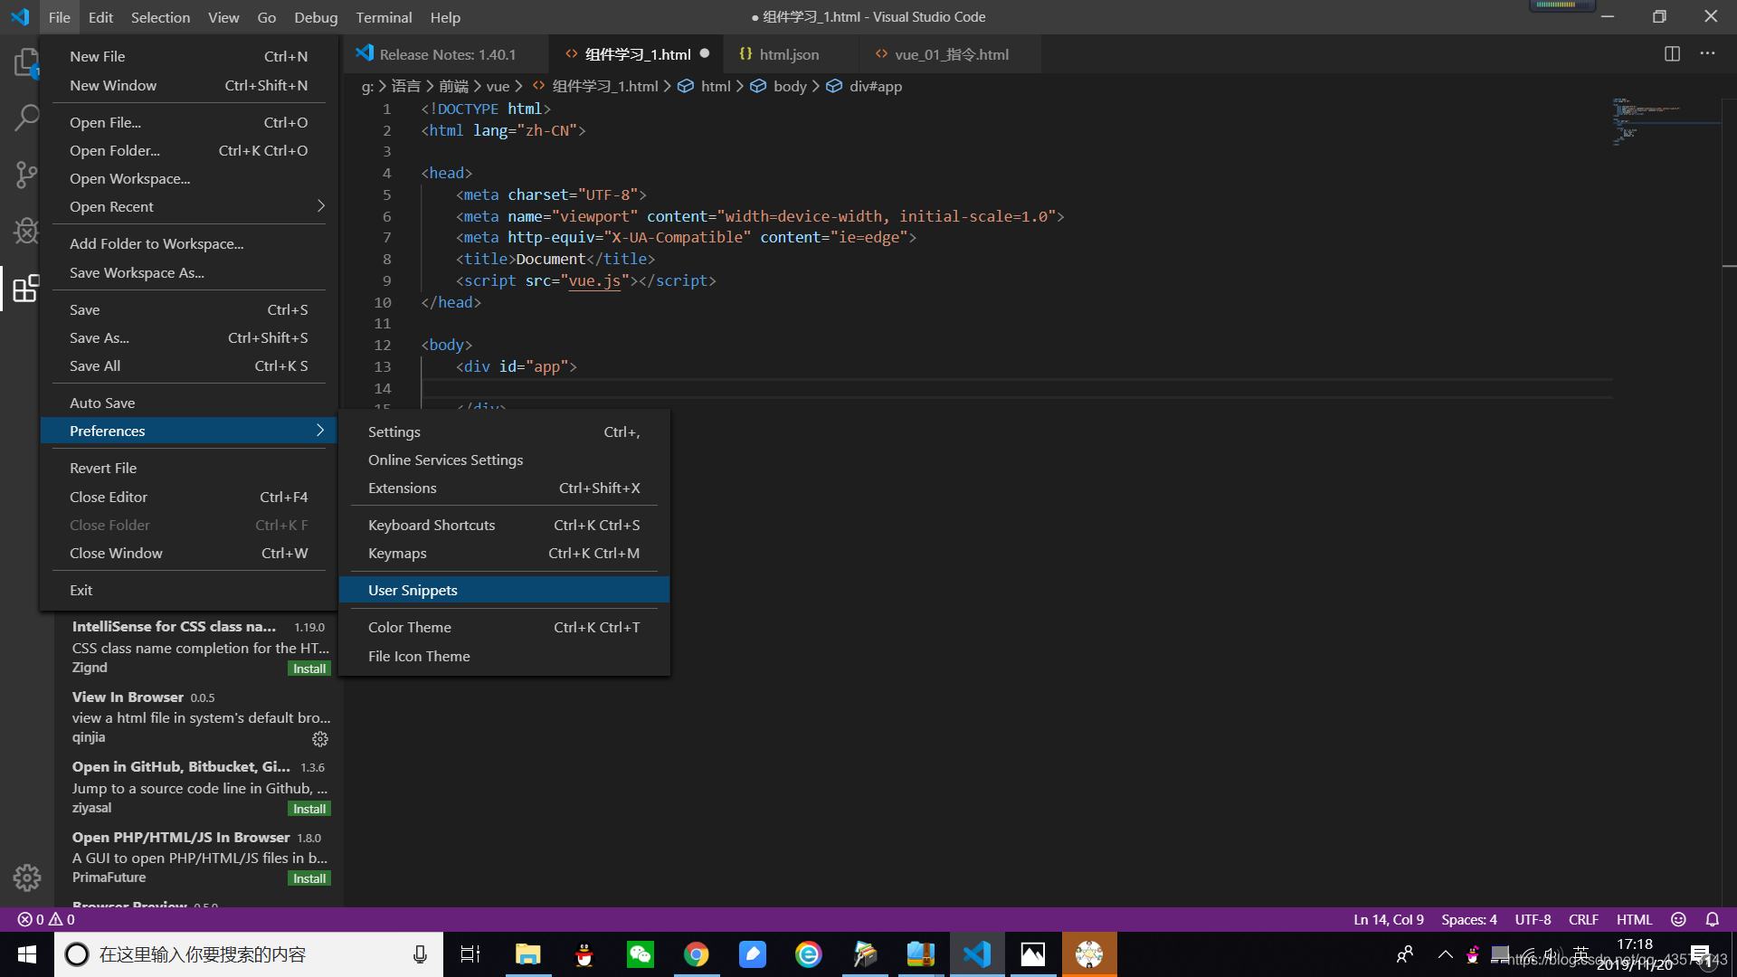Click New File in File menu
The width and height of the screenshot is (1737, 977).
pos(188,56)
